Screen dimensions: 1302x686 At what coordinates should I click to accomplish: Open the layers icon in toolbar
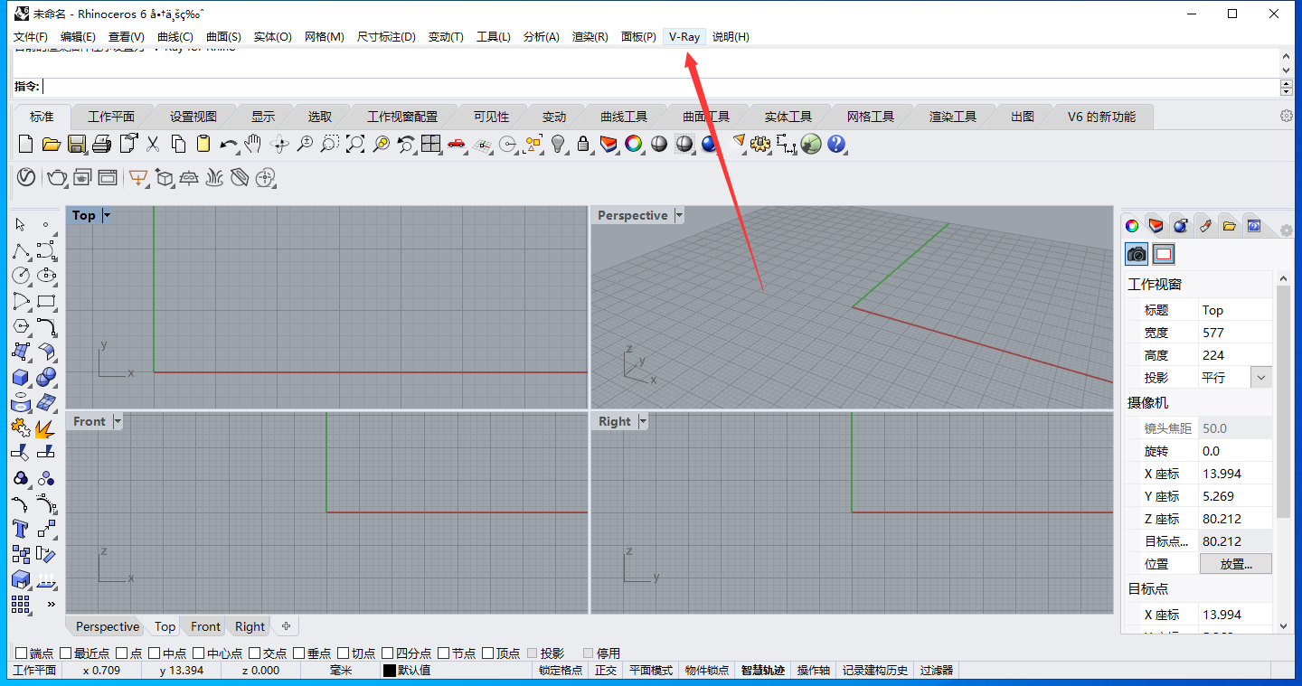[609, 143]
